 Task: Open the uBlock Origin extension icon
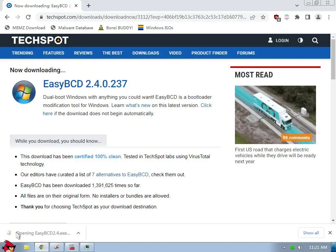pos(277,17)
